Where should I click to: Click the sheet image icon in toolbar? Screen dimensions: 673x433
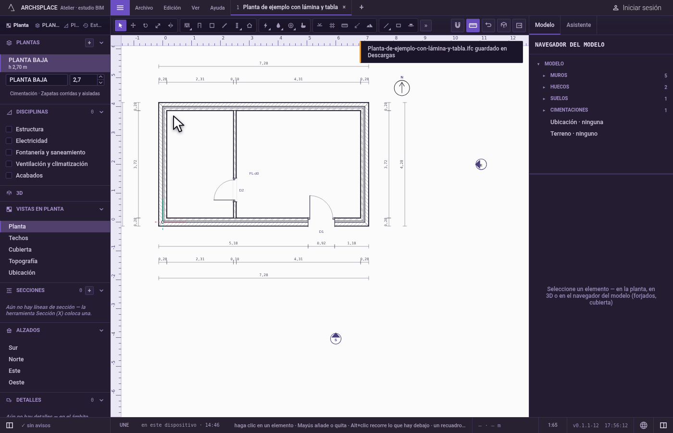point(519,25)
